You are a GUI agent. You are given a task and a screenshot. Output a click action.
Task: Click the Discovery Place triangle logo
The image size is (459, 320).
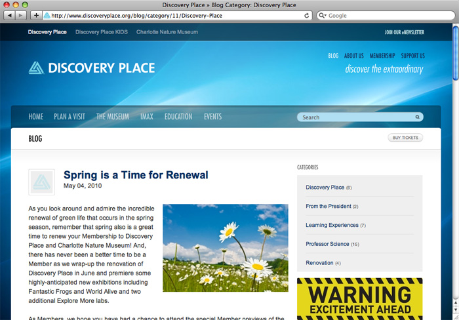[x=36, y=68]
